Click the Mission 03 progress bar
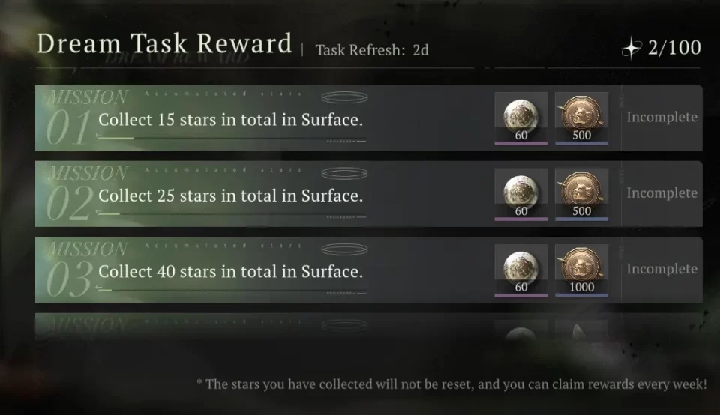The width and height of the screenshot is (720, 415). (225, 290)
